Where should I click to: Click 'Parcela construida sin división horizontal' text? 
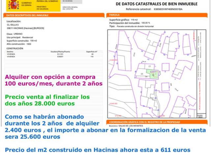click(x=135, y=27)
